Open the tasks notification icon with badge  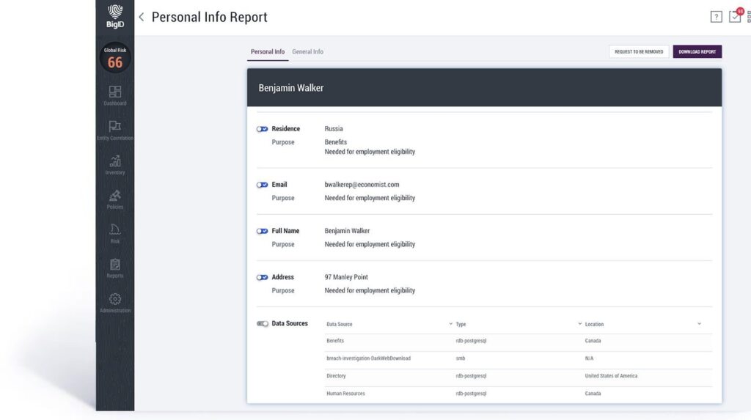(x=734, y=17)
